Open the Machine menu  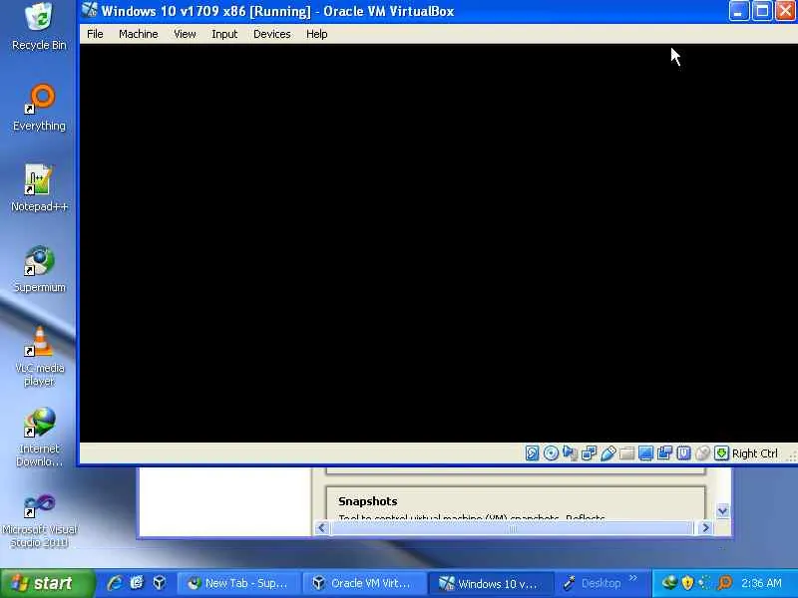pyautogui.click(x=139, y=34)
